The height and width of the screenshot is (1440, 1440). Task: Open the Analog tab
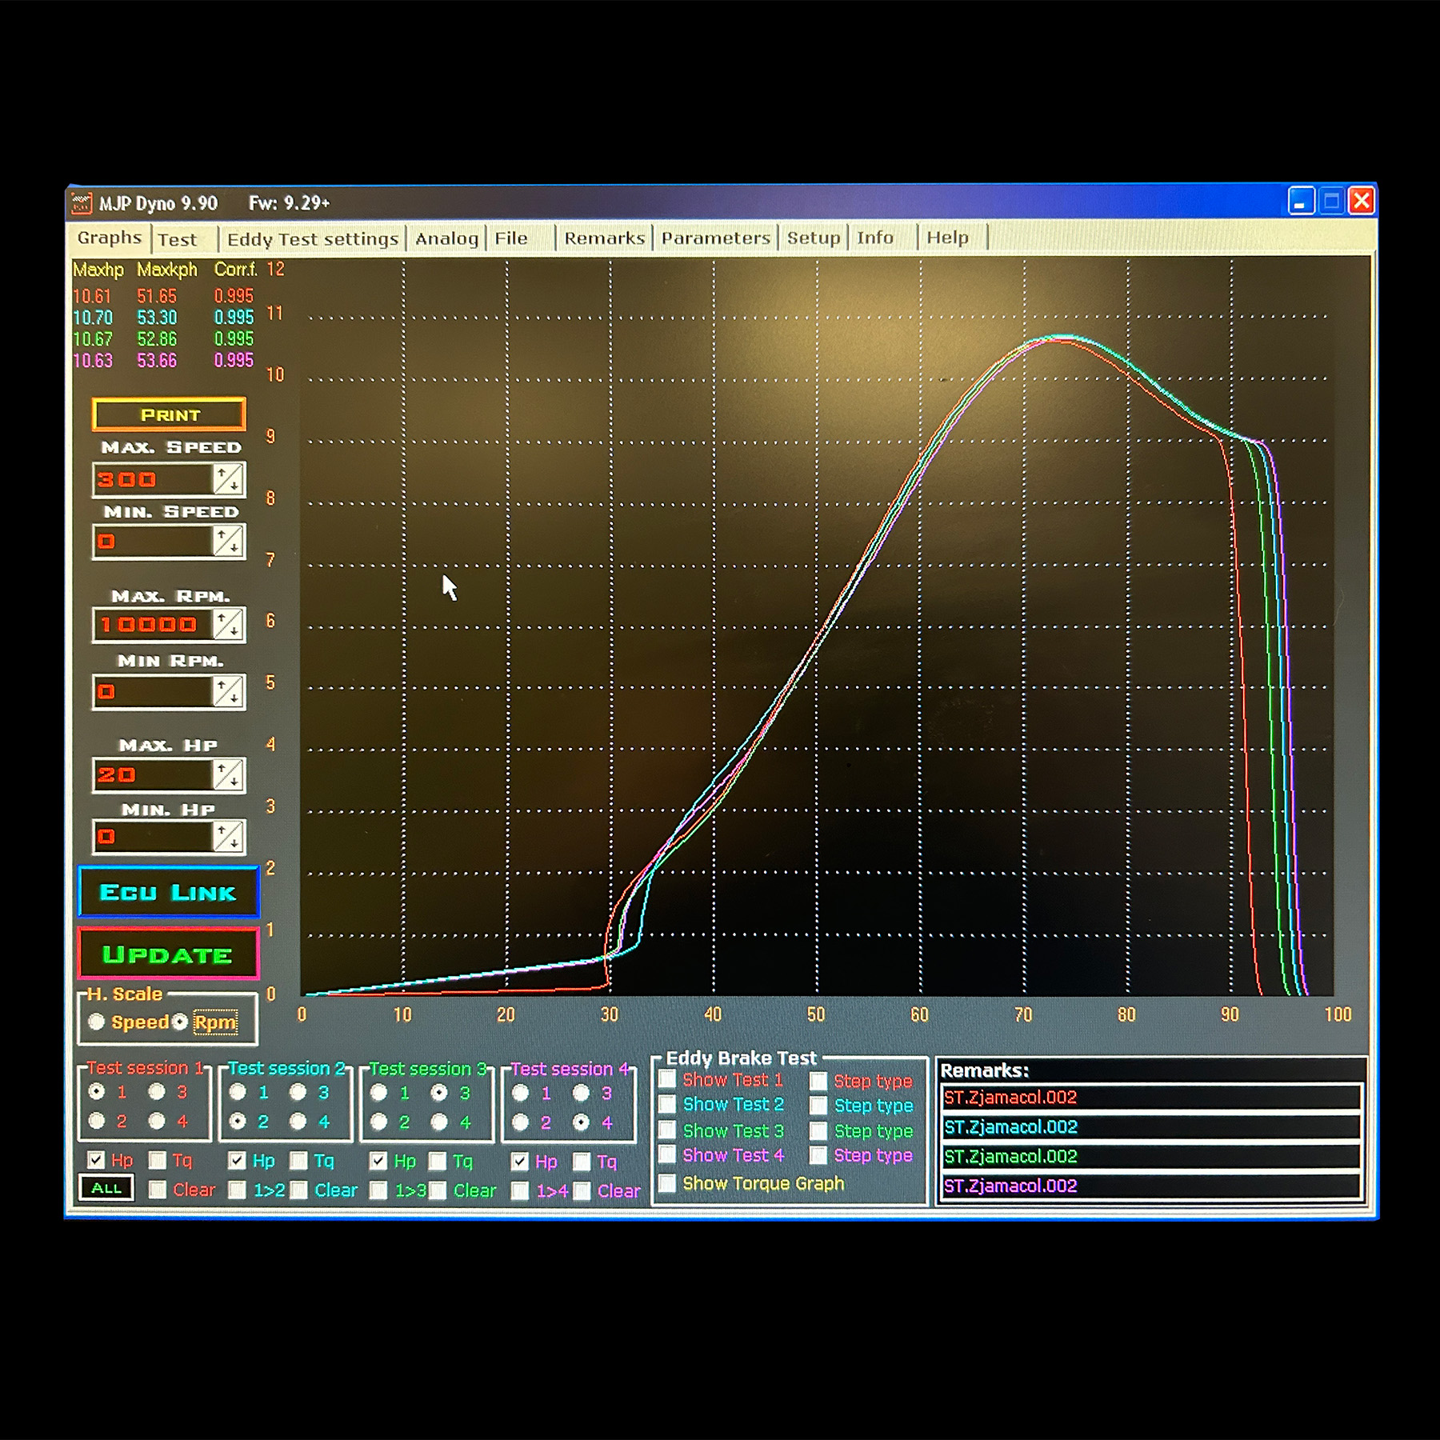click(x=446, y=238)
